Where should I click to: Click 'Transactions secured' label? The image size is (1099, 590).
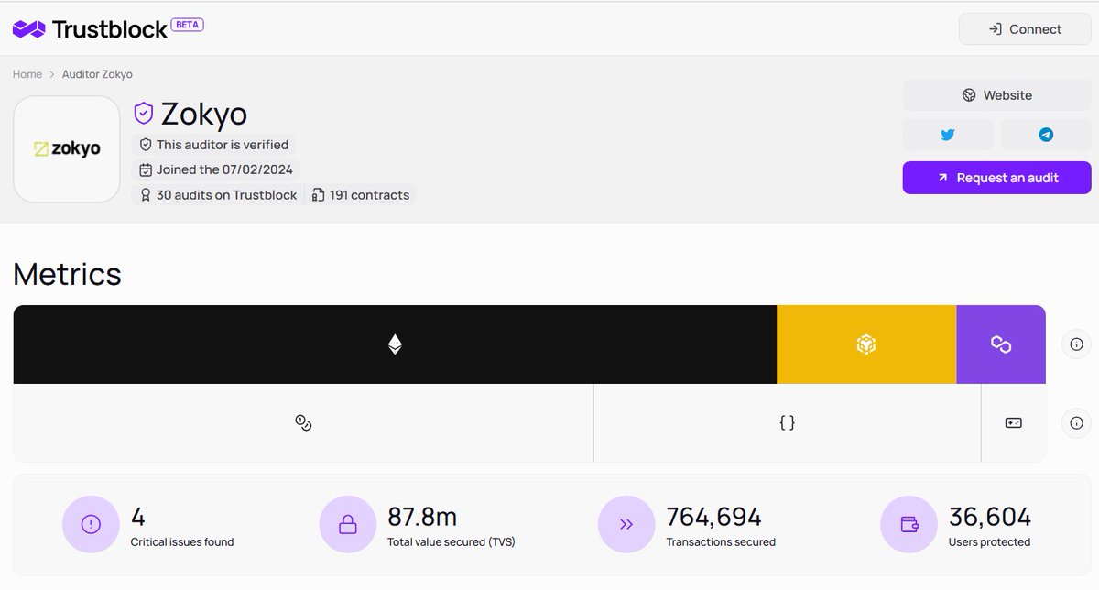tap(721, 542)
